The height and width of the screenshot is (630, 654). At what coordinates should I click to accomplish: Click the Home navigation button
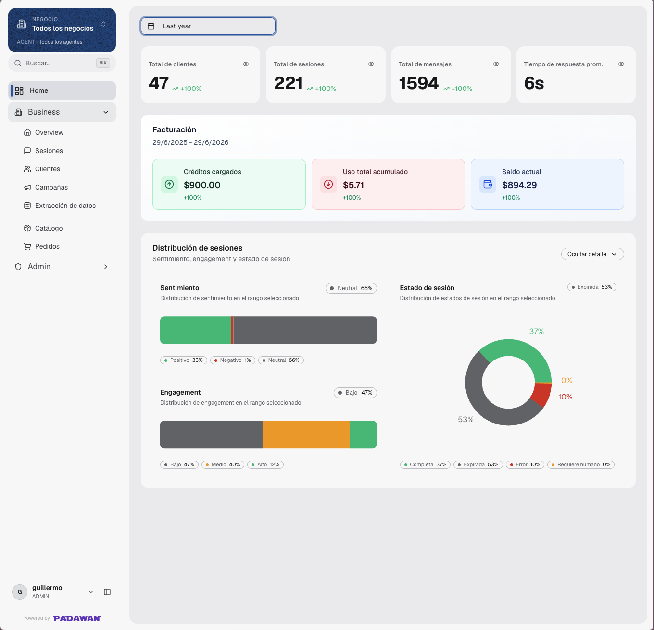coord(62,90)
